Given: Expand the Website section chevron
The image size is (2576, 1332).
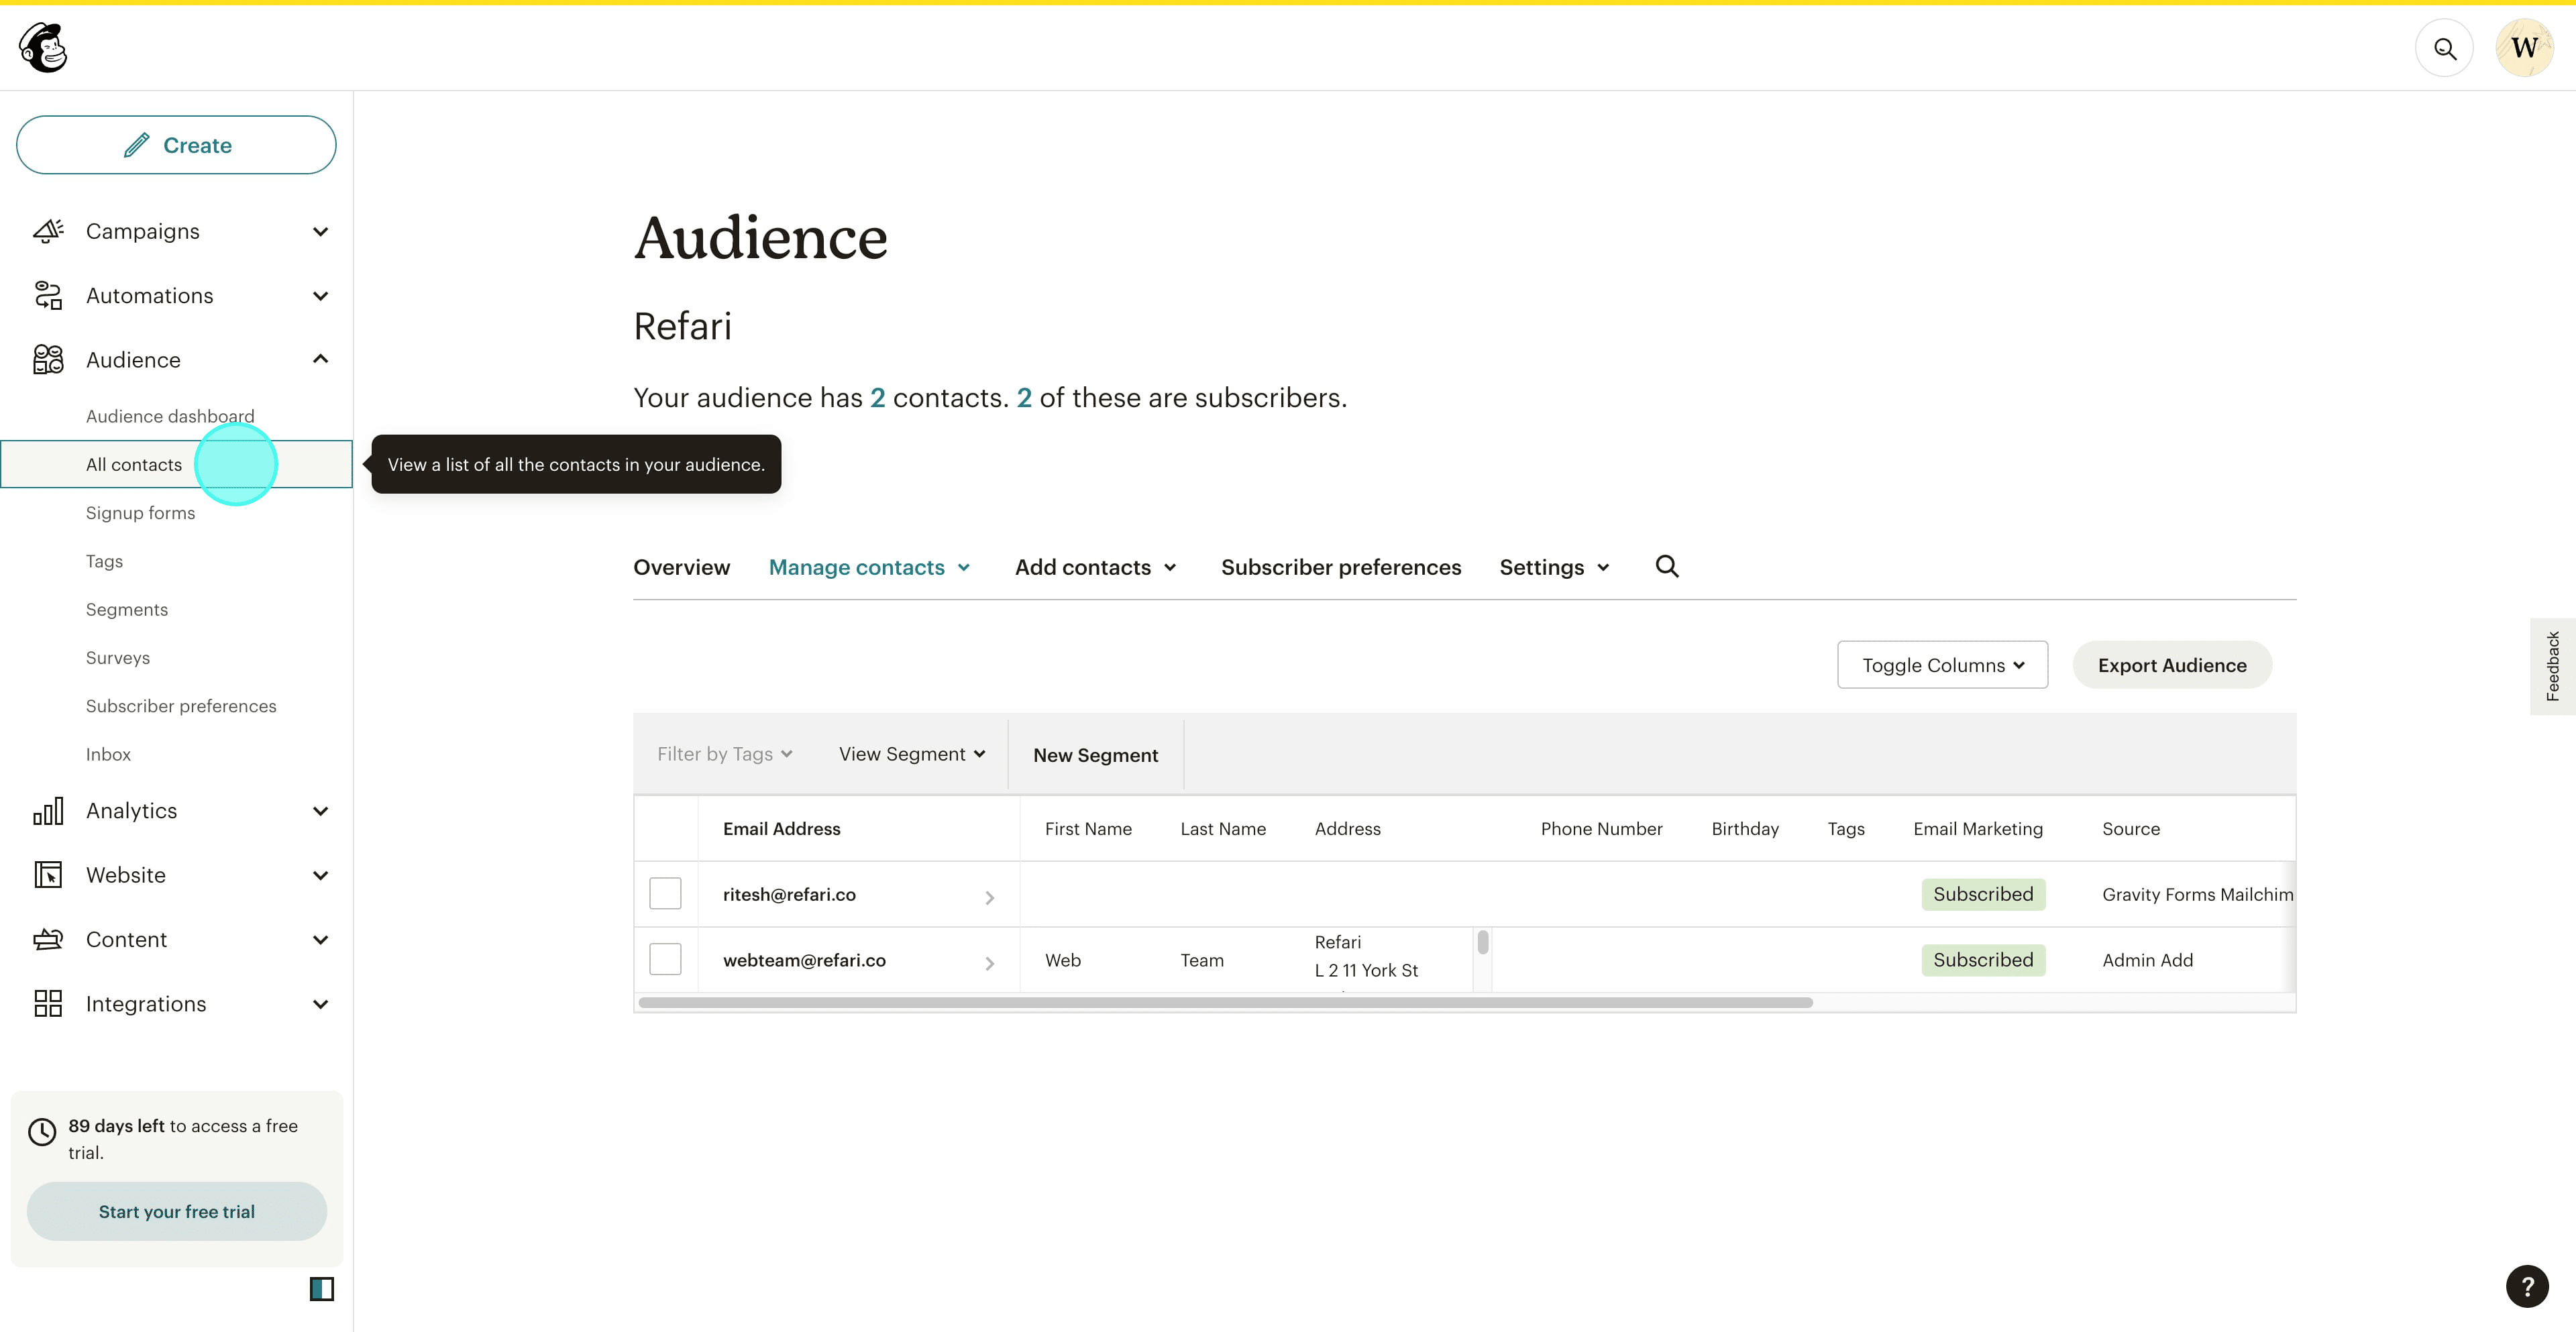Looking at the screenshot, I should [x=320, y=876].
